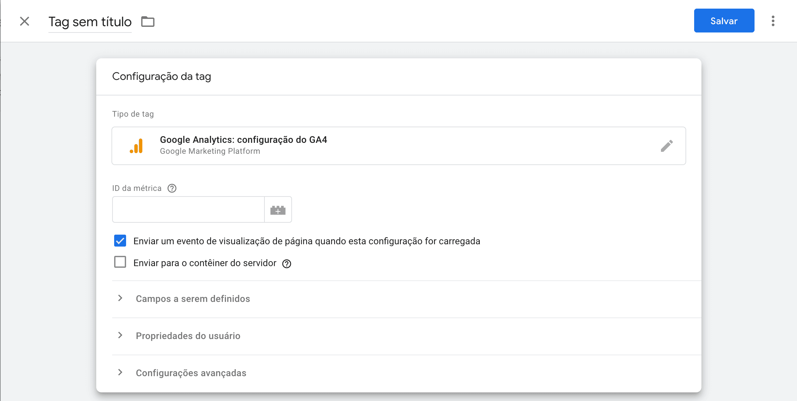797x401 pixels.
Task: Click the pencil icon to edit tag type
Action: pyautogui.click(x=667, y=146)
